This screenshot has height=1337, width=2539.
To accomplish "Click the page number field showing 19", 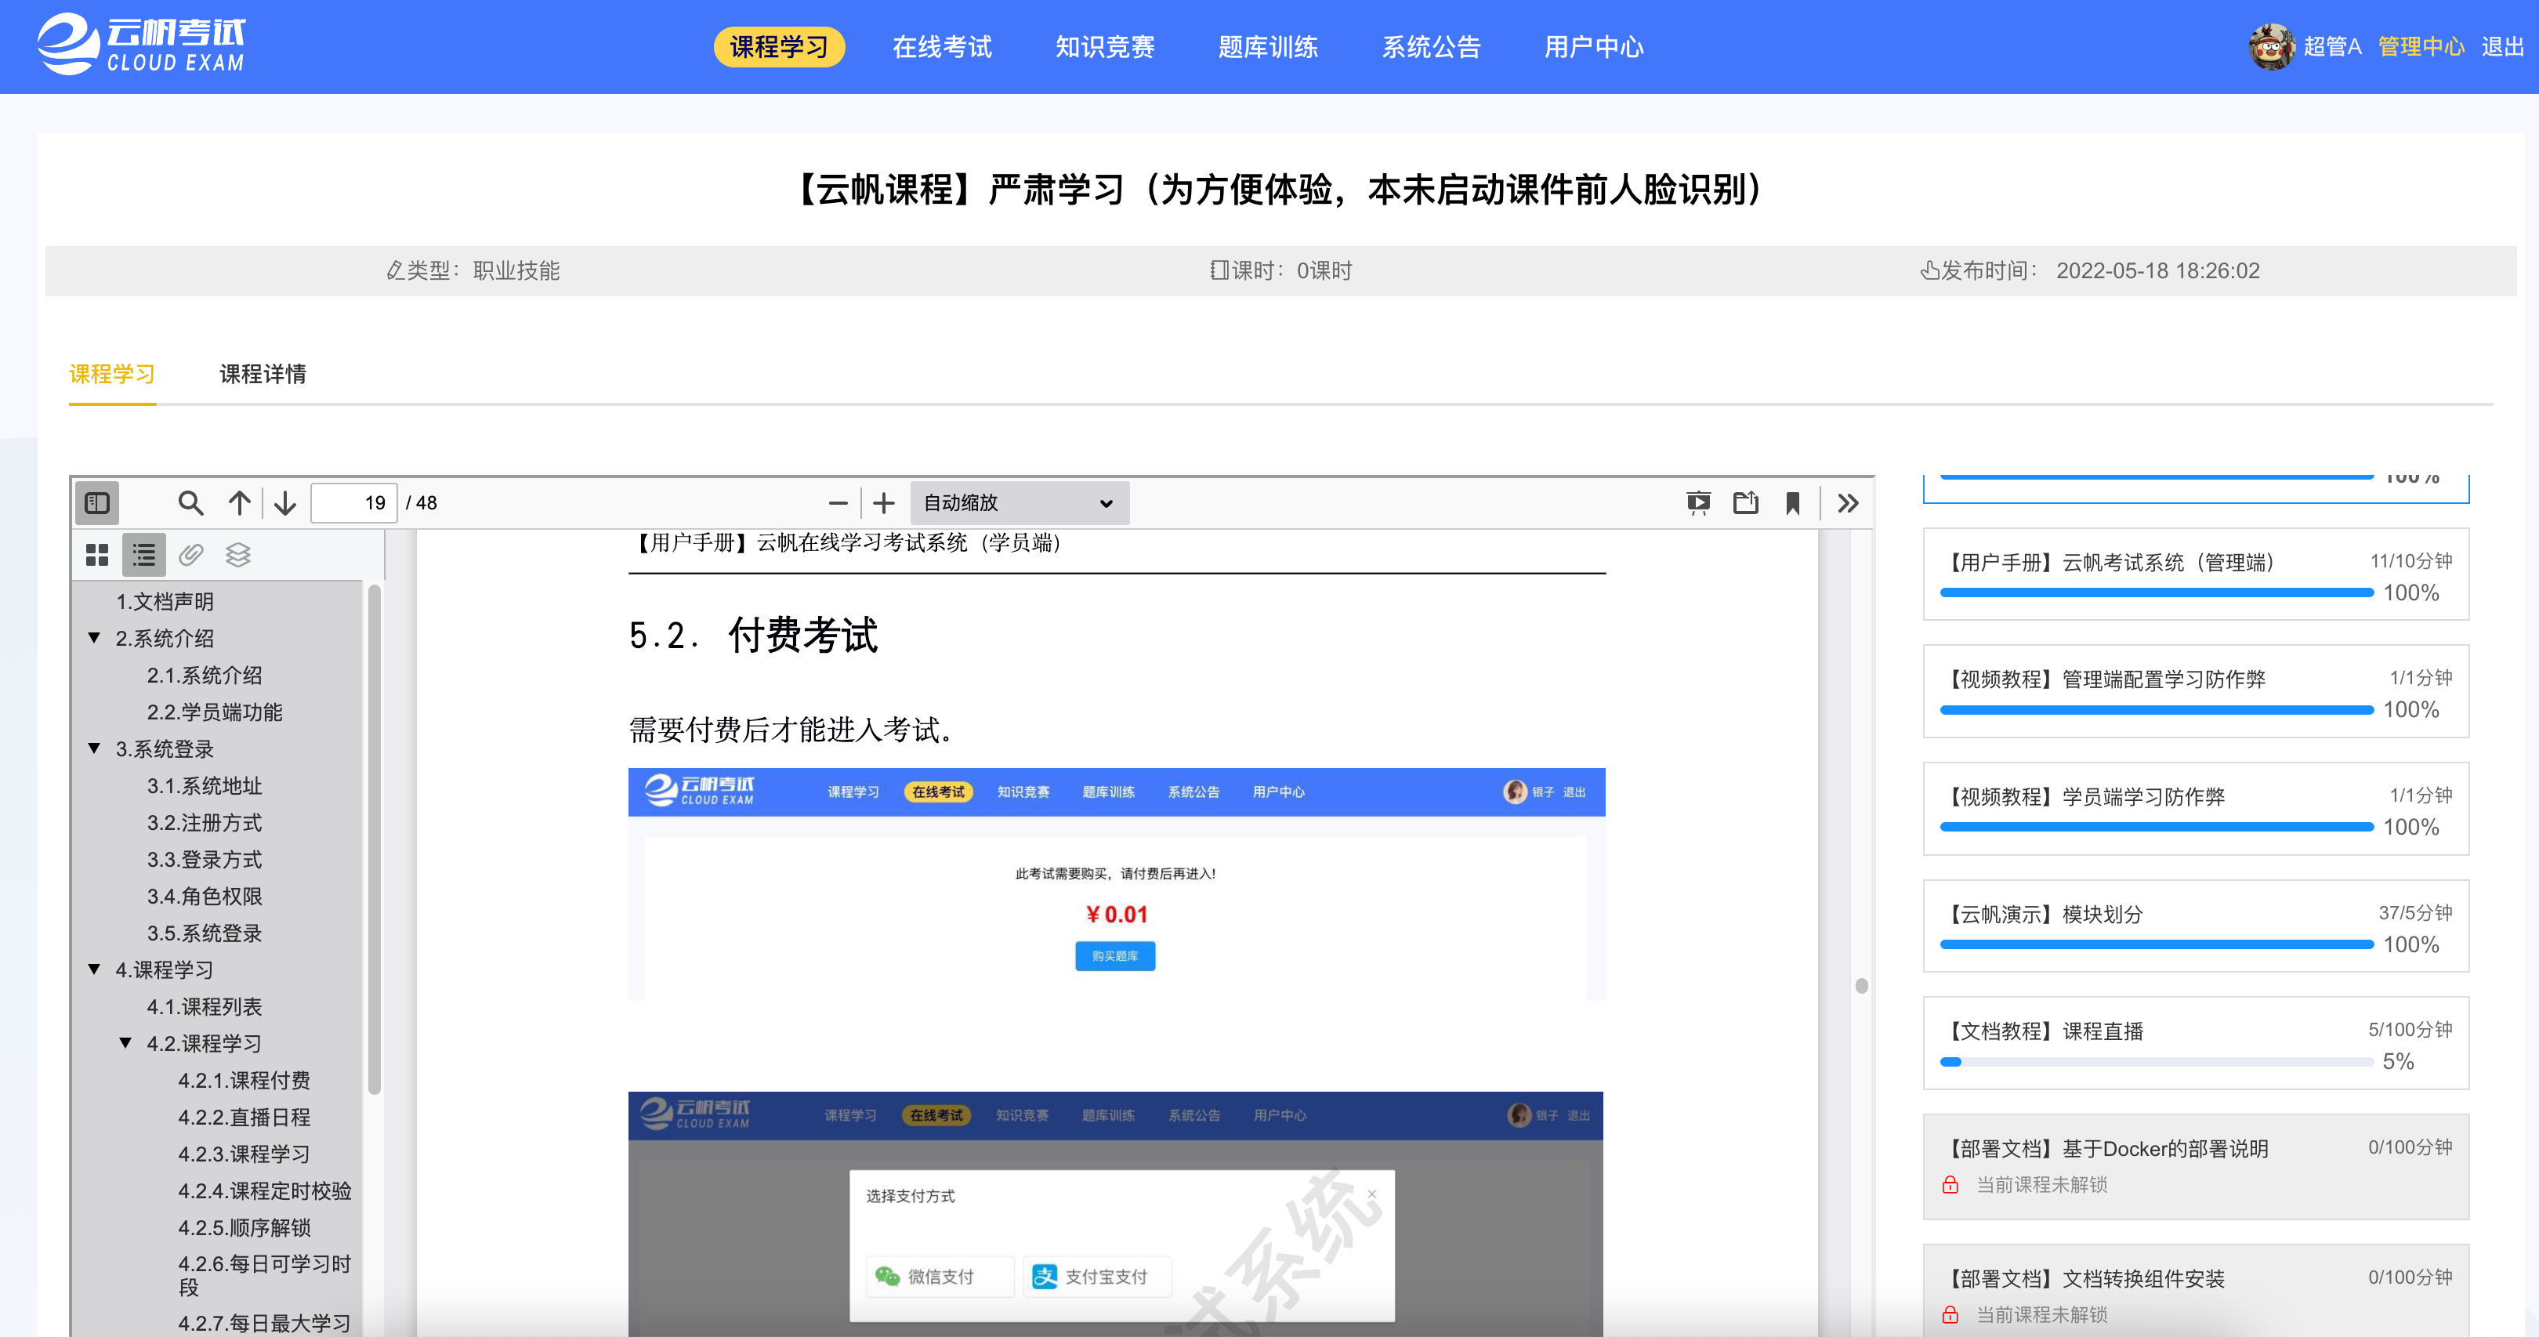I will tap(355, 503).
